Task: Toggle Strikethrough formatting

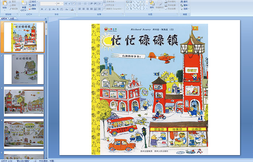Action: 54,9
